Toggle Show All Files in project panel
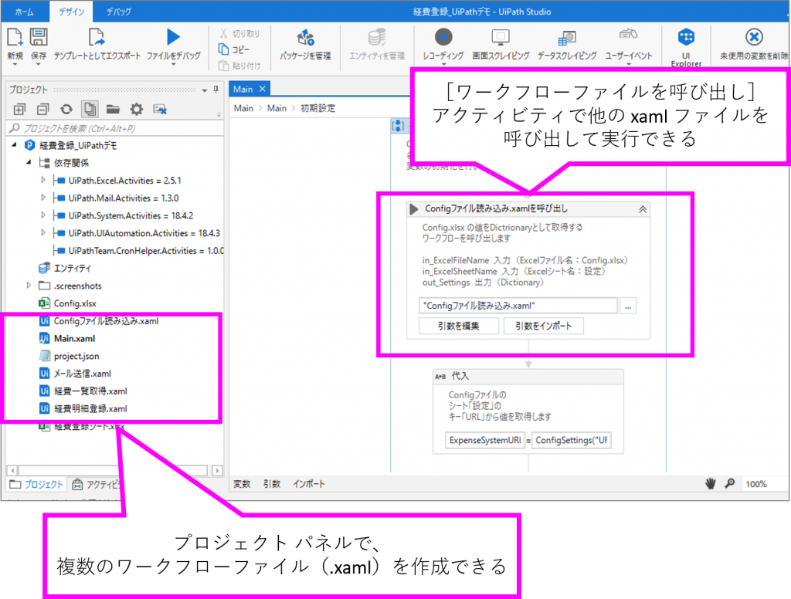 (90, 110)
